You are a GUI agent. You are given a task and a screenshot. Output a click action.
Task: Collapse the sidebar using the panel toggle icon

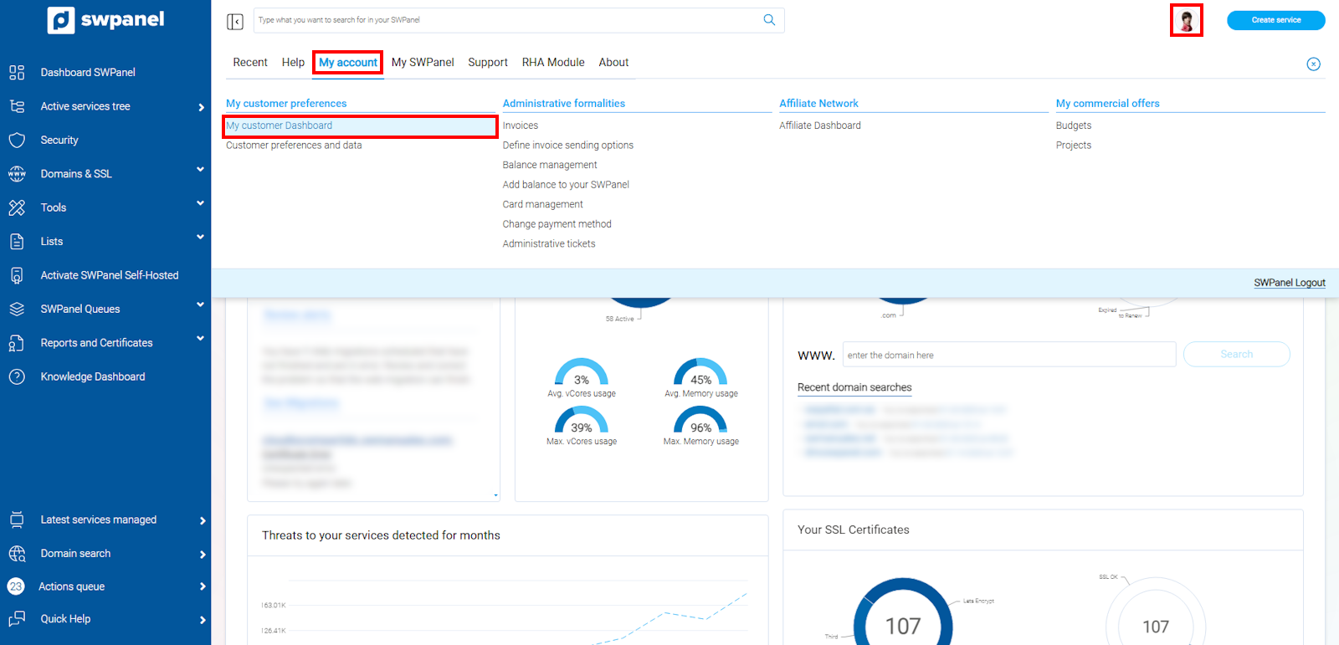(235, 21)
